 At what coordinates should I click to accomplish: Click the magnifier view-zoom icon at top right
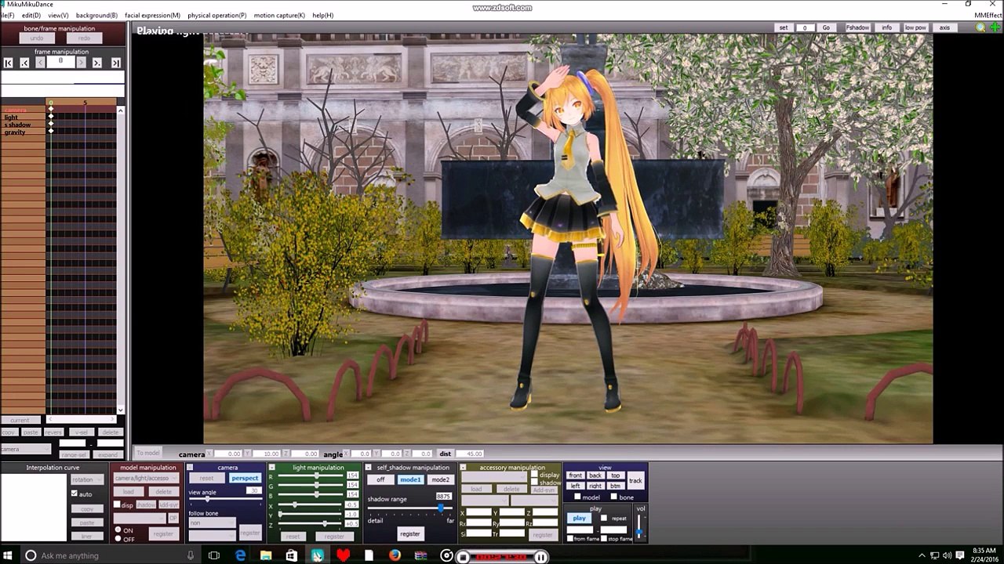pyautogui.click(x=980, y=27)
